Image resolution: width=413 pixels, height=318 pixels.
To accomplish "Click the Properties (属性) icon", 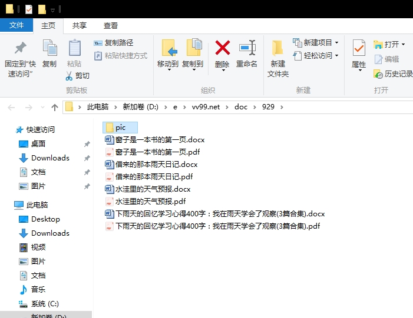I will tap(359, 48).
